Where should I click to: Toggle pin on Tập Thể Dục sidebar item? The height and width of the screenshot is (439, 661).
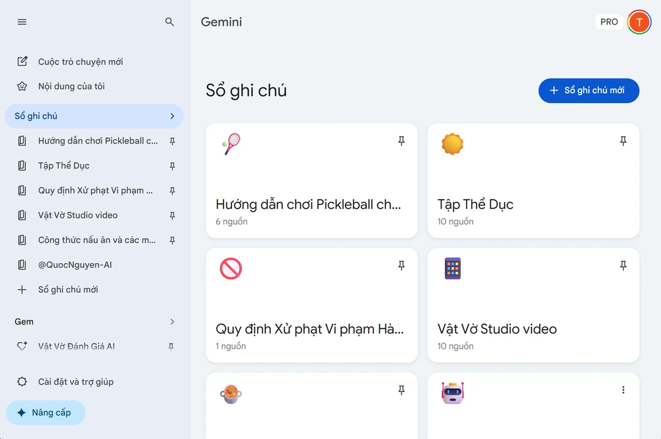pyautogui.click(x=173, y=166)
